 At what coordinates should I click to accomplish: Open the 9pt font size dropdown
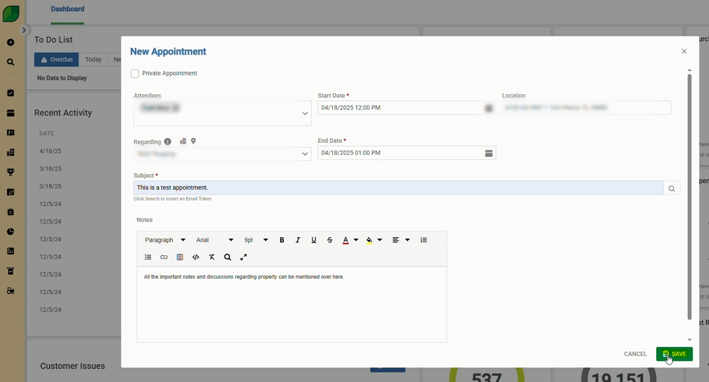point(256,240)
